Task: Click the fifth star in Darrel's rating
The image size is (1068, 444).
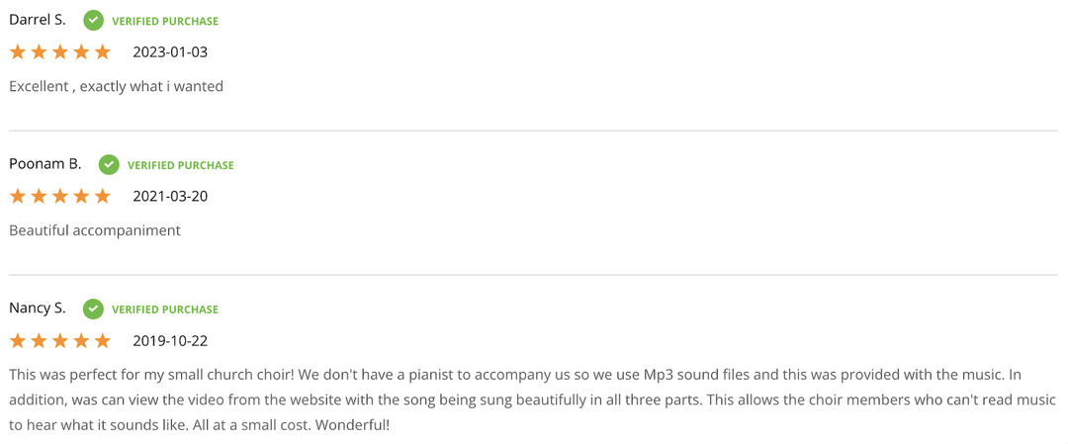Action: pyautogui.click(x=103, y=51)
